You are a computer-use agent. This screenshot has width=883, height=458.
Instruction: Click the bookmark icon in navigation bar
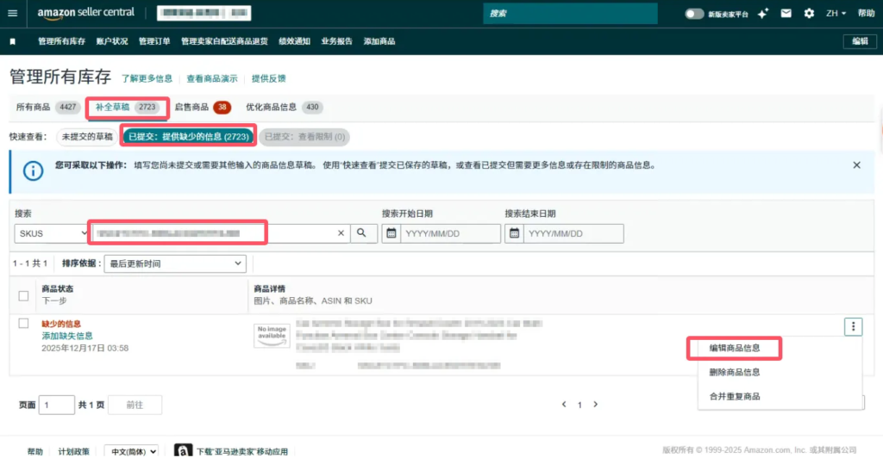12,41
